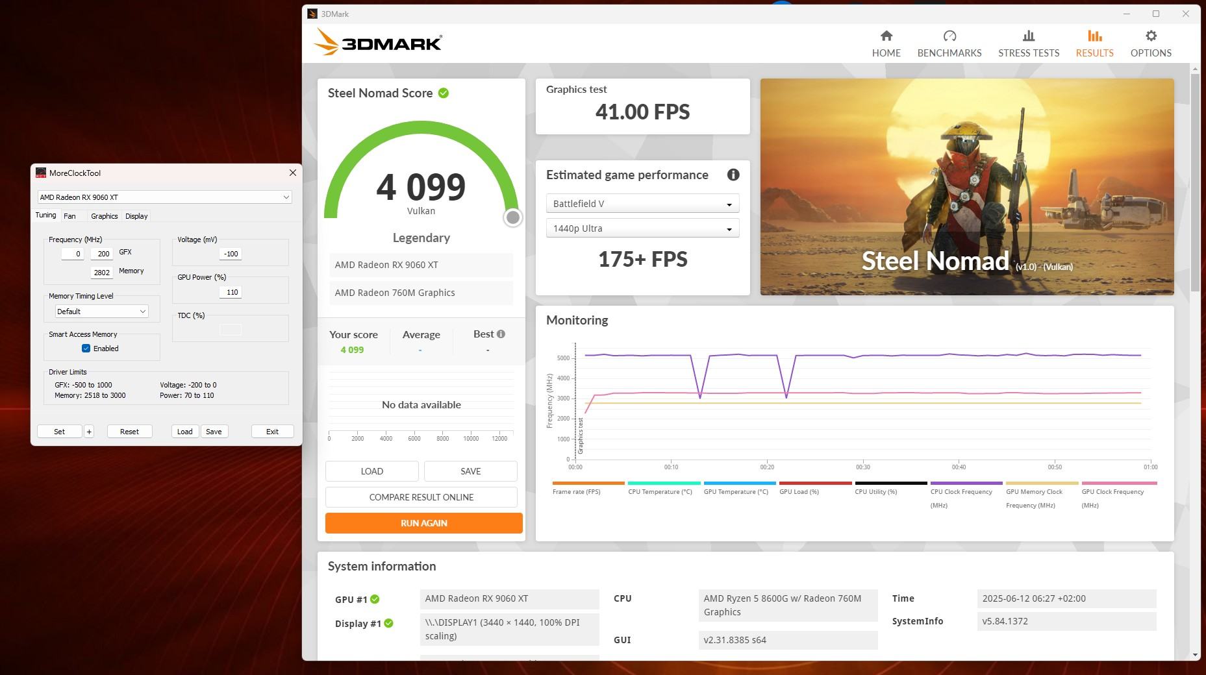Open the Stress Tests section
Image resolution: width=1206 pixels, height=675 pixels.
tap(1028, 43)
